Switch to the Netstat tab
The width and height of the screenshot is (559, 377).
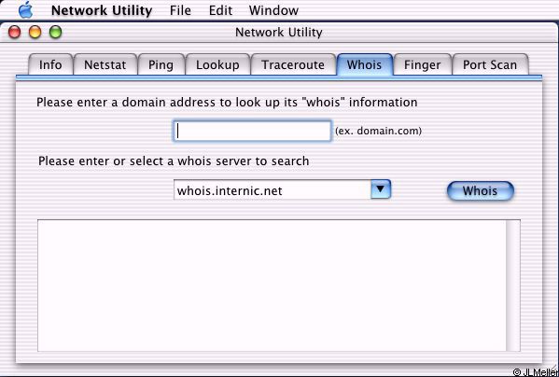click(x=105, y=64)
